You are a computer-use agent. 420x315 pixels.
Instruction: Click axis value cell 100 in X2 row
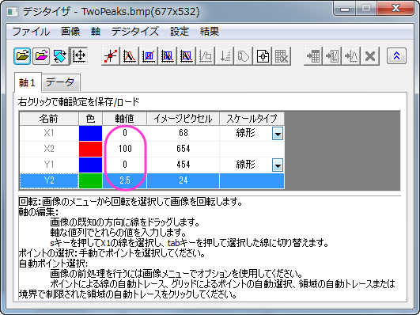(x=125, y=149)
